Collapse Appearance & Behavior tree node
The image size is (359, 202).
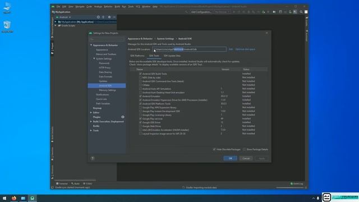pyautogui.click(x=91, y=45)
